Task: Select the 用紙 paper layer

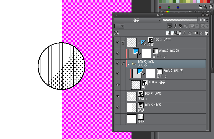Action: tap(165, 119)
